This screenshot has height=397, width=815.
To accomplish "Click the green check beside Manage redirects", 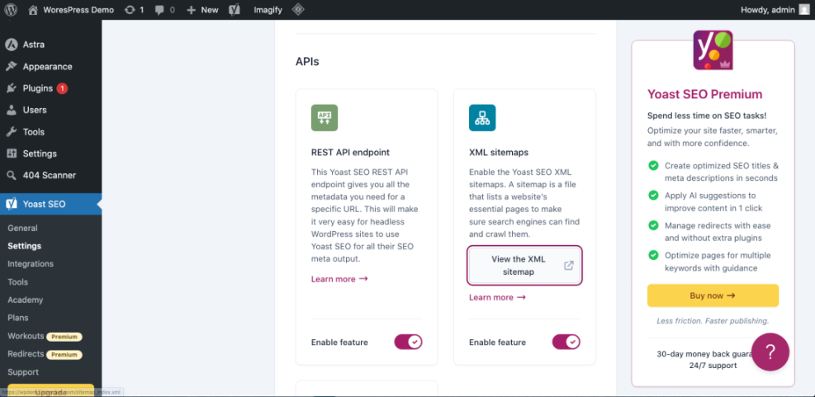I will 653,225.
